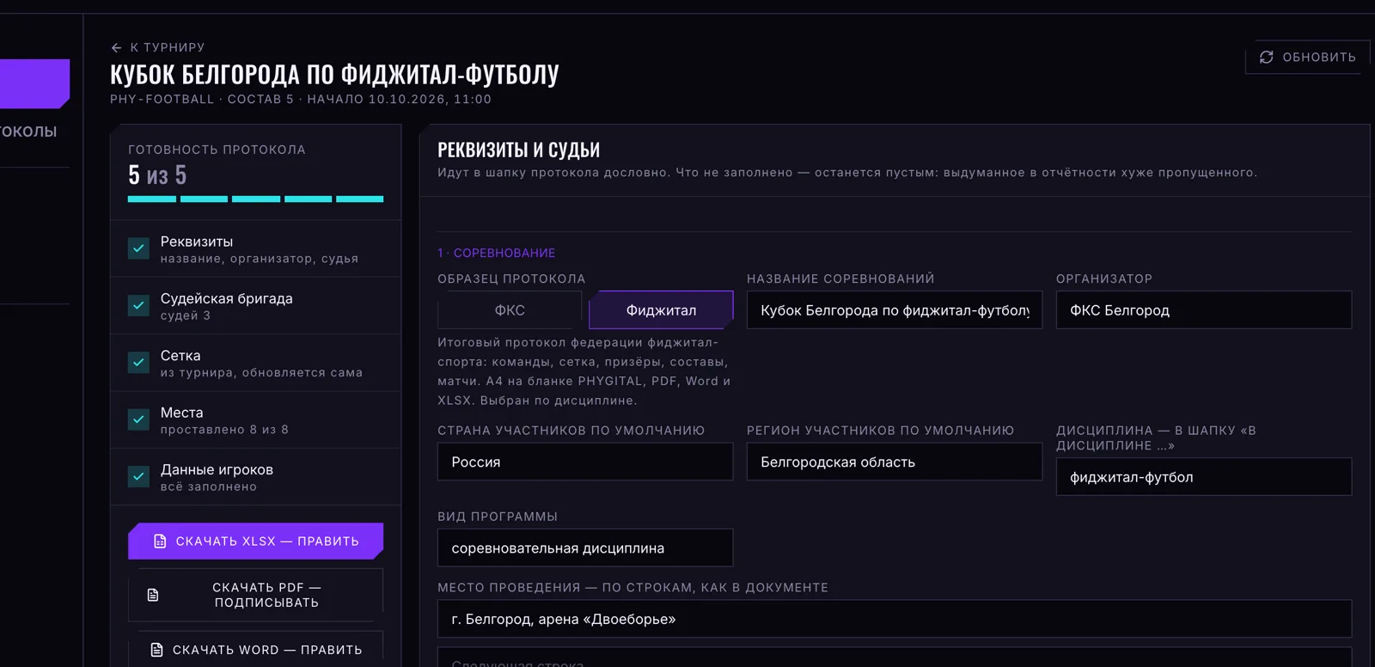Click the protocol readiness progress bar
Image resolution: width=1375 pixels, height=667 pixels.
256,199
